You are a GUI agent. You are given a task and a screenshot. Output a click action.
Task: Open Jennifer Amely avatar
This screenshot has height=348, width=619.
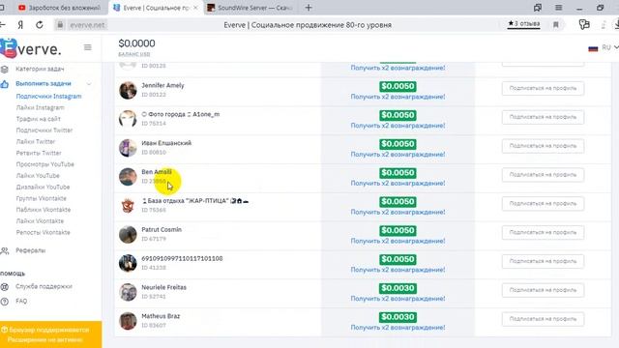[128, 90]
